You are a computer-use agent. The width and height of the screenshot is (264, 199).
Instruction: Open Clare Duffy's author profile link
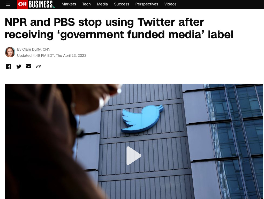point(32,49)
